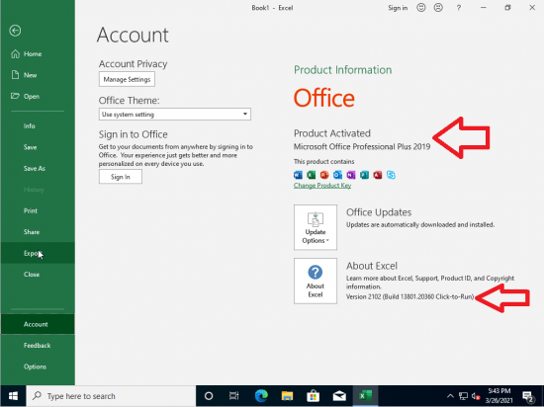Open Microsoft Store from the taskbar

(313, 396)
